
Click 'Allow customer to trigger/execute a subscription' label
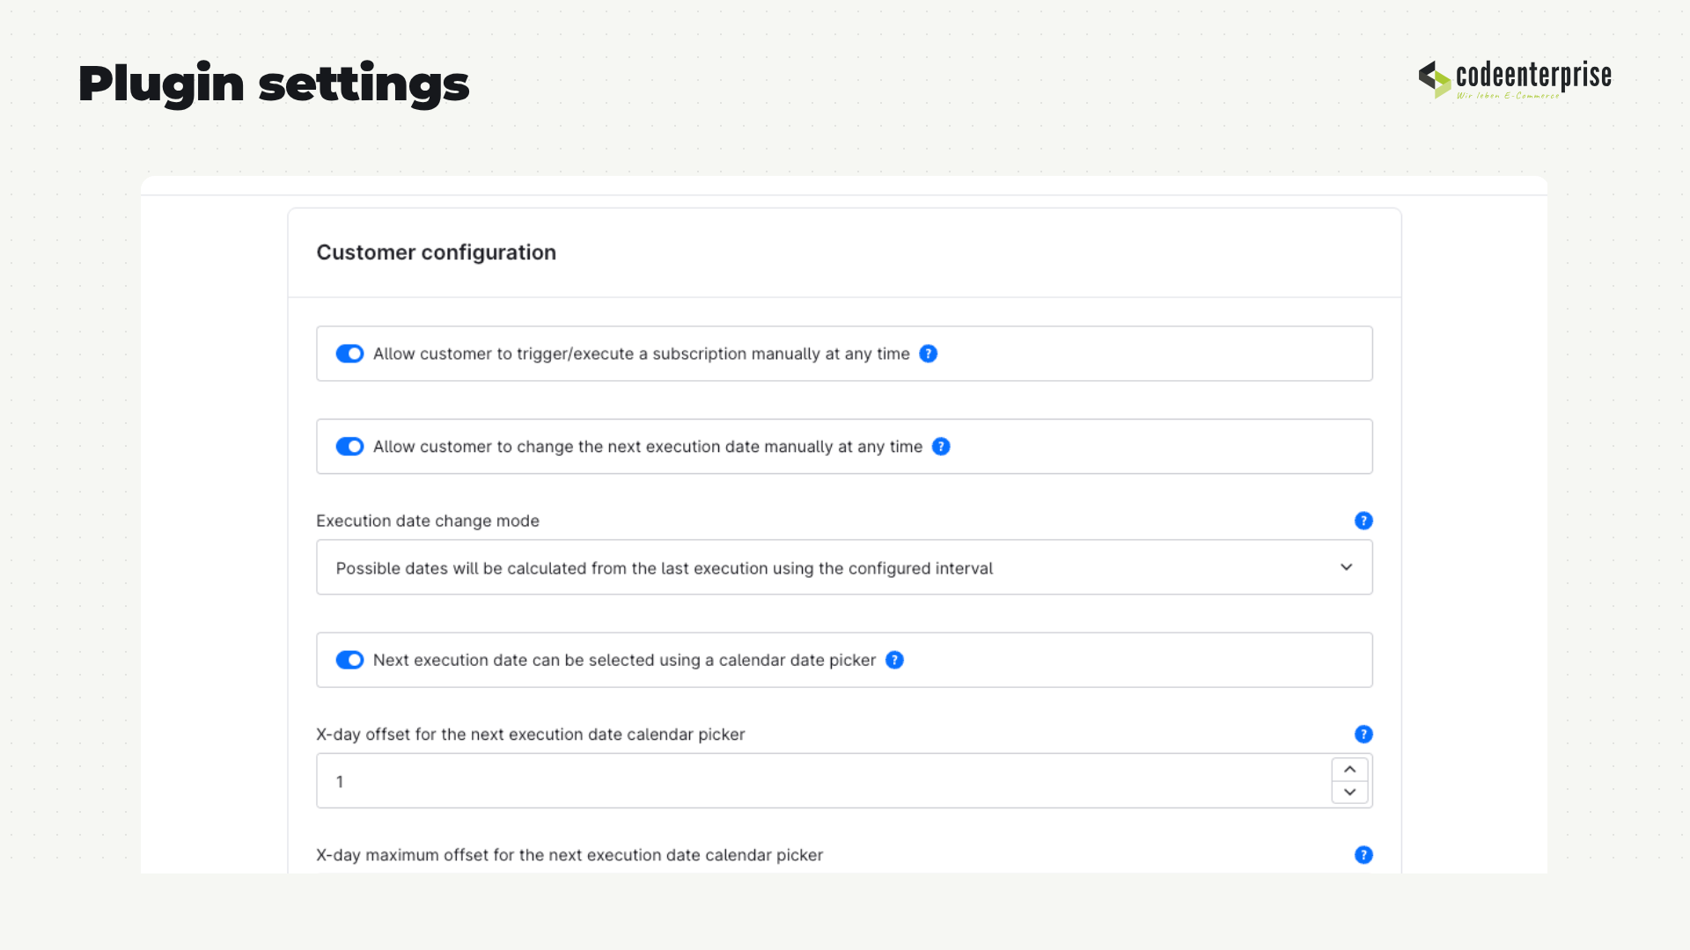tap(642, 354)
